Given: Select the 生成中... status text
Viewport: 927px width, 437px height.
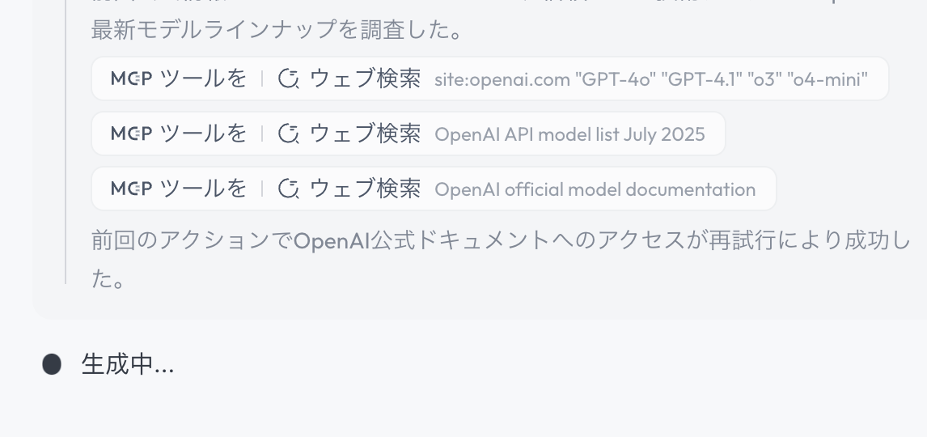Looking at the screenshot, I should [128, 364].
